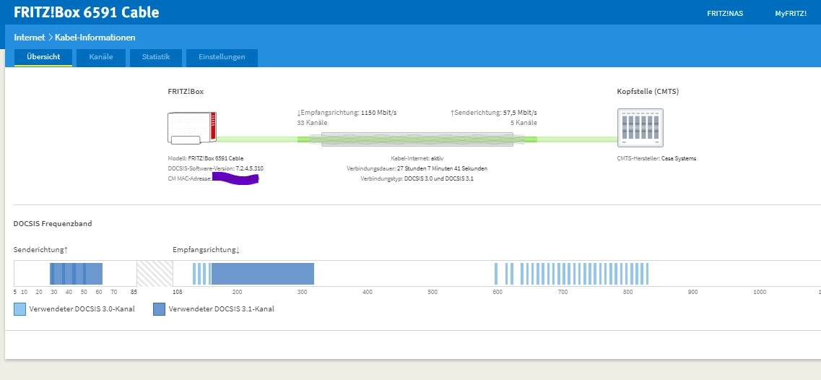This screenshot has height=380, width=821.
Task: Click the 33 Kanäle text
Action: click(x=312, y=123)
